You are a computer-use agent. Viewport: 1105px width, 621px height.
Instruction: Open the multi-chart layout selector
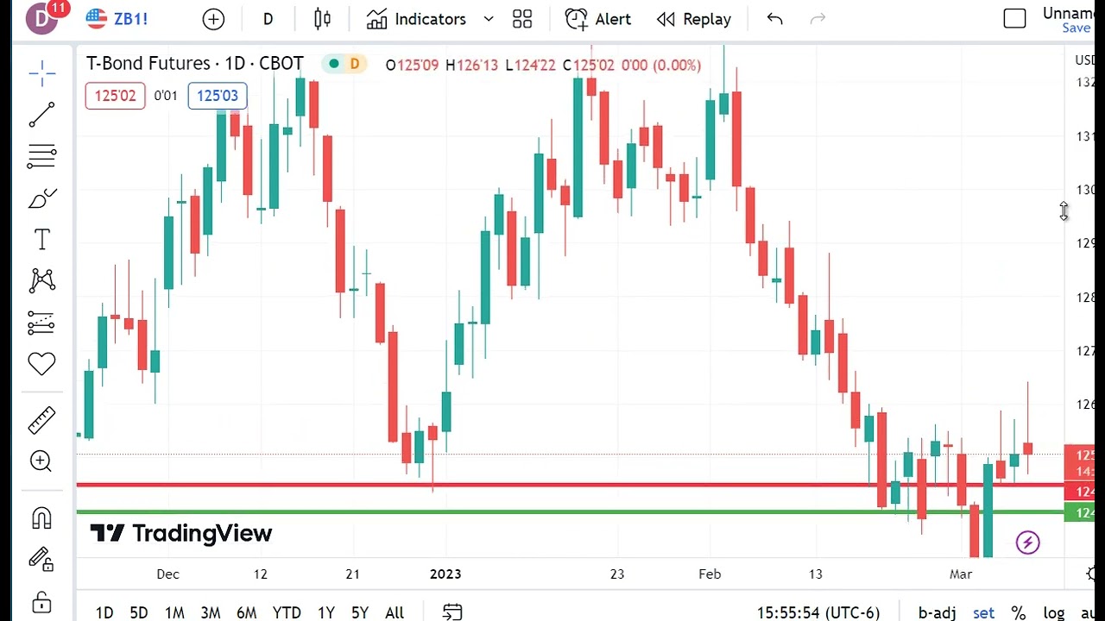point(521,18)
